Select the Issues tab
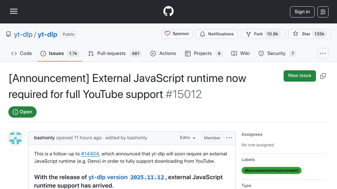The width and height of the screenshot is (337, 189). [x=60, y=53]
